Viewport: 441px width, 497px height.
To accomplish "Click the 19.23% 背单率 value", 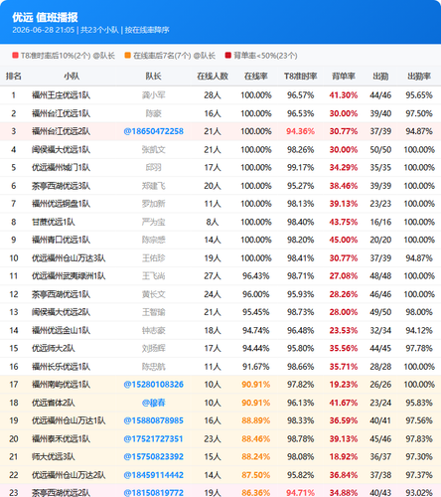I will coord(344,385).
